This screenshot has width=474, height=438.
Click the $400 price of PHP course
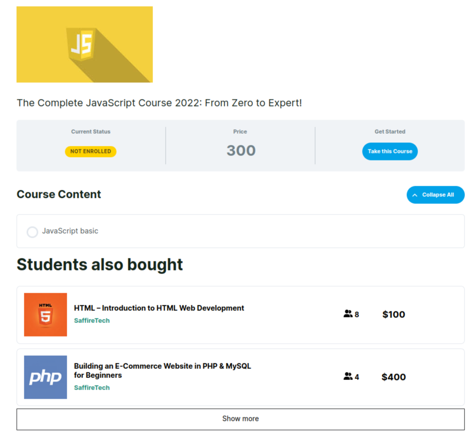pos(394,377)
